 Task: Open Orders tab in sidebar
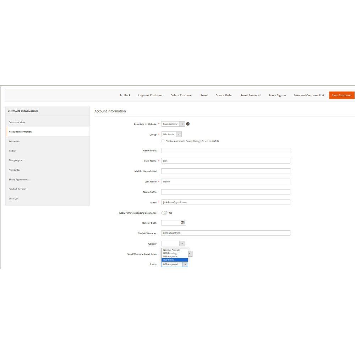point(48,151)
